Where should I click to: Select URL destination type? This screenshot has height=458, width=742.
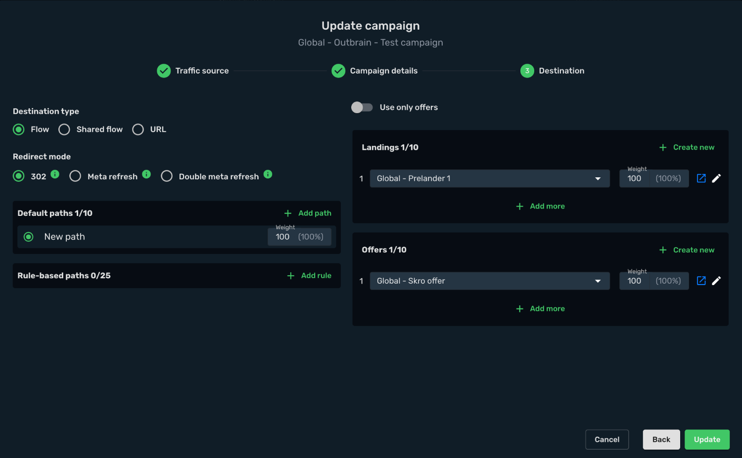[x=138, y=129]
